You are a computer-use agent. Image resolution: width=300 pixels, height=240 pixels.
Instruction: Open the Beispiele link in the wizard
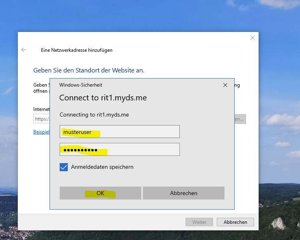pyautogui.click(x=41, y=132)
